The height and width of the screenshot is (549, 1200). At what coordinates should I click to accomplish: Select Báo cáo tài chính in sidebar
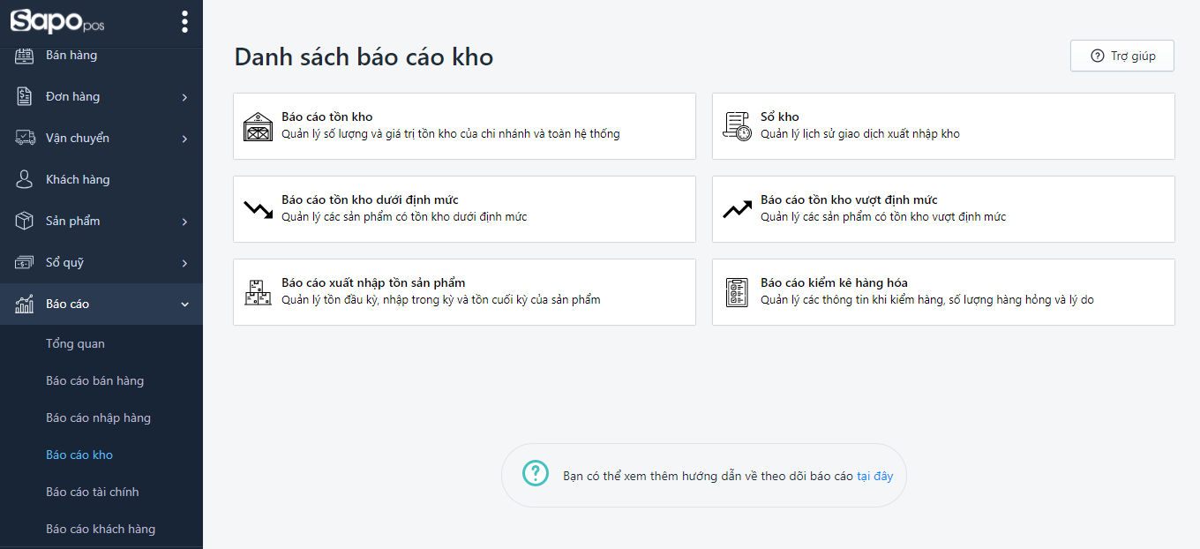(x=93, y=492)
